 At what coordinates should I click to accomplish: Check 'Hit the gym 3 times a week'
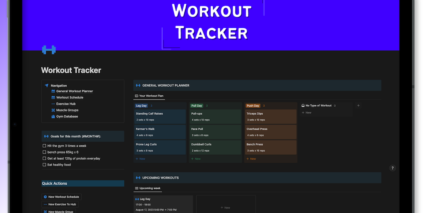pyautogui.click(x=44, y=146)
